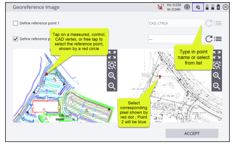Viewport: 236px width, 146px height.
Task: Activate zoom window on scanned image
Action: 217,65
